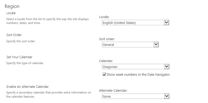This screenshot has height=103, width=208.
Task: Click the 'Specify the type of calendar' description
Action: [x=25, y=63]
